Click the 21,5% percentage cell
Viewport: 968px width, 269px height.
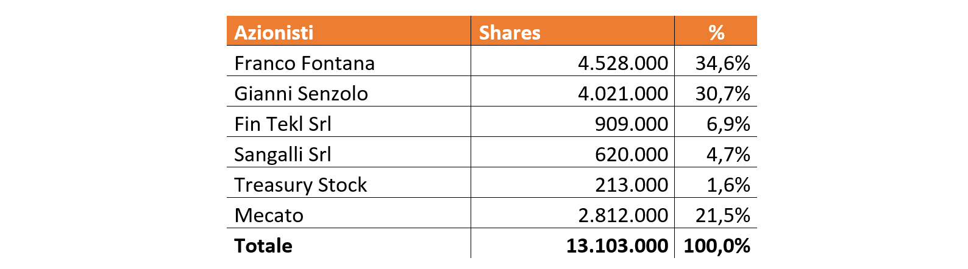pos(716,213)
